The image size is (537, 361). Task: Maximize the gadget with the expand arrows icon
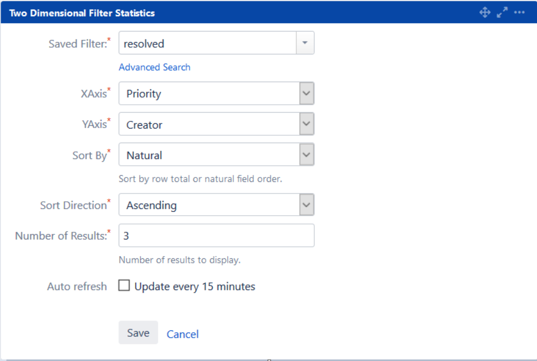[x=502, y=12]
